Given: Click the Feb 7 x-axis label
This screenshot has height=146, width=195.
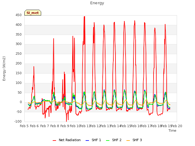Looking at the screenshot, I should click(x=44, y=126).
